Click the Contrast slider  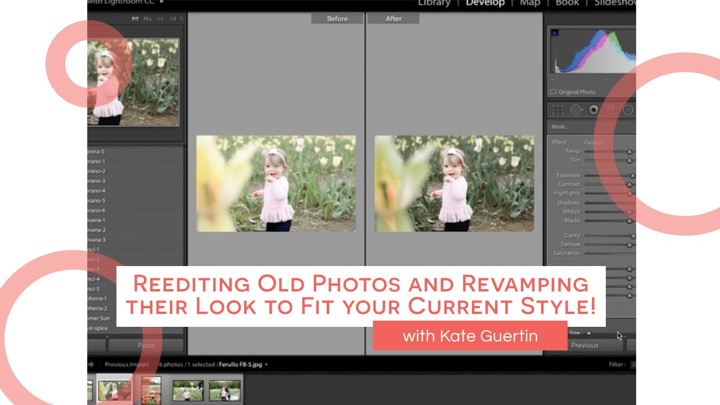[609, 184]
